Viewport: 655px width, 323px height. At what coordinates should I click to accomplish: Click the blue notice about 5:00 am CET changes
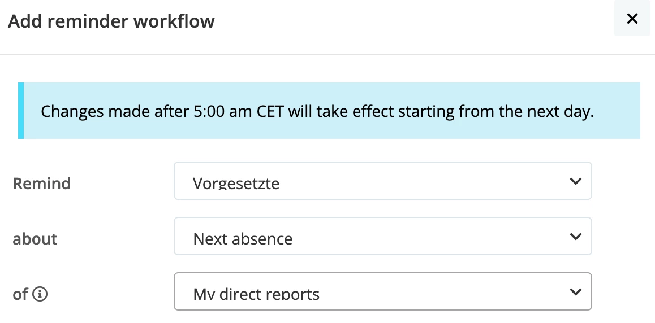pos(329,111)
